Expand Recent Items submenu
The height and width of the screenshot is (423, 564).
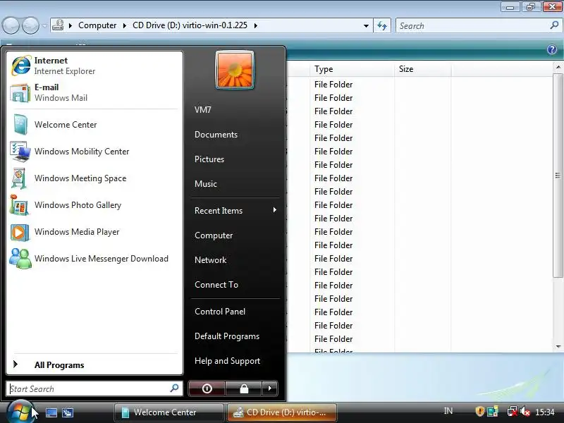(235, 210)
